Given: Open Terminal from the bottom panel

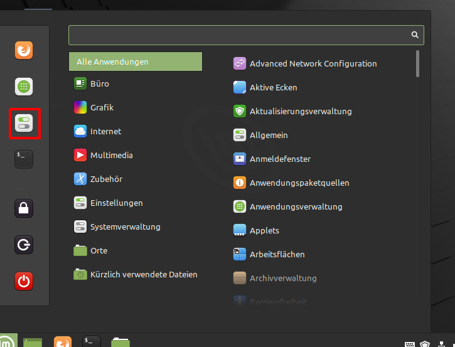Looking at the screenshot, I should click(x=92, y=341).
